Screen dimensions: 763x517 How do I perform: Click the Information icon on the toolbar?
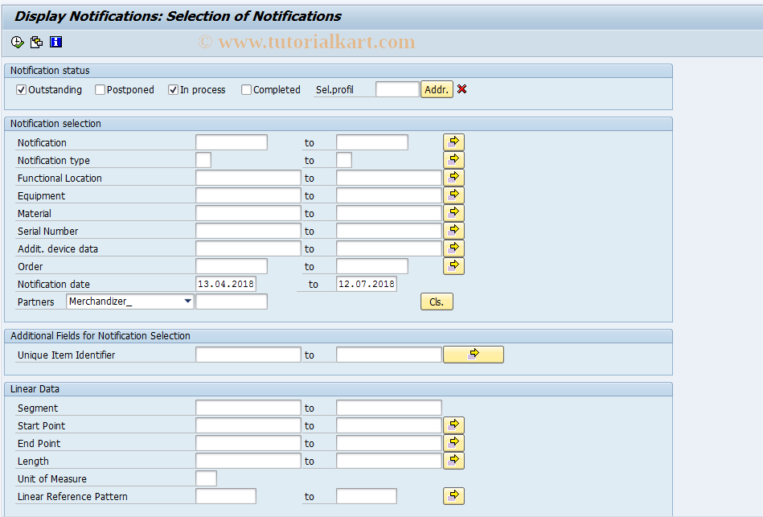pos(55,42)
